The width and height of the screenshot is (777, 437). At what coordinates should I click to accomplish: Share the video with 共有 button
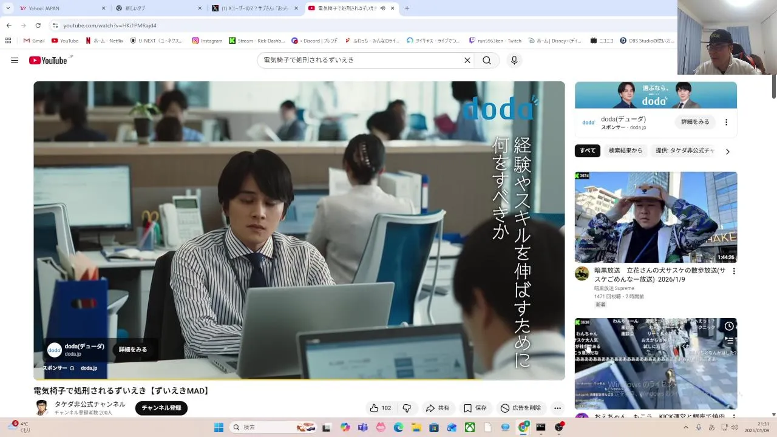[x=438, y=408]
